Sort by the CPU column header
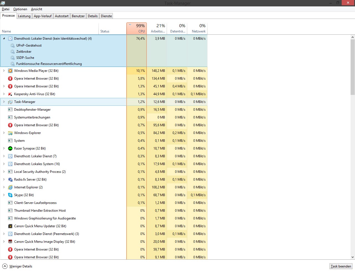 tap(137, 29)
